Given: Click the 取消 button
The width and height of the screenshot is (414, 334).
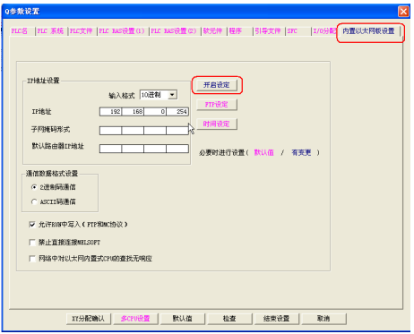Looking at the screenshot, I should click(x=323, y=319).
